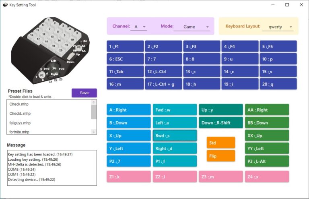309x199 pixels.
Task: Click the AA : Right green button
Action: pyautogui.click(x=267, y=110)
